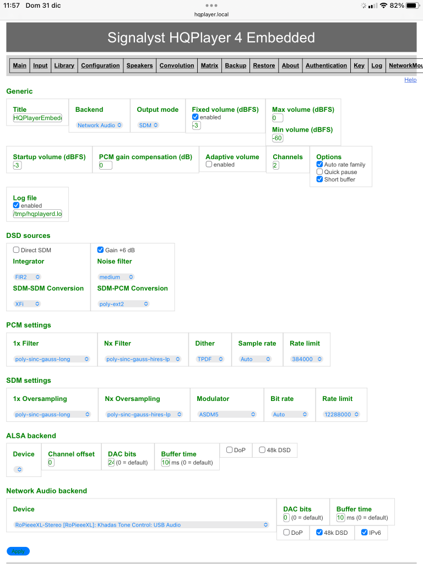
Task: Open the Matrix tab
Action: tap(209, 66)
